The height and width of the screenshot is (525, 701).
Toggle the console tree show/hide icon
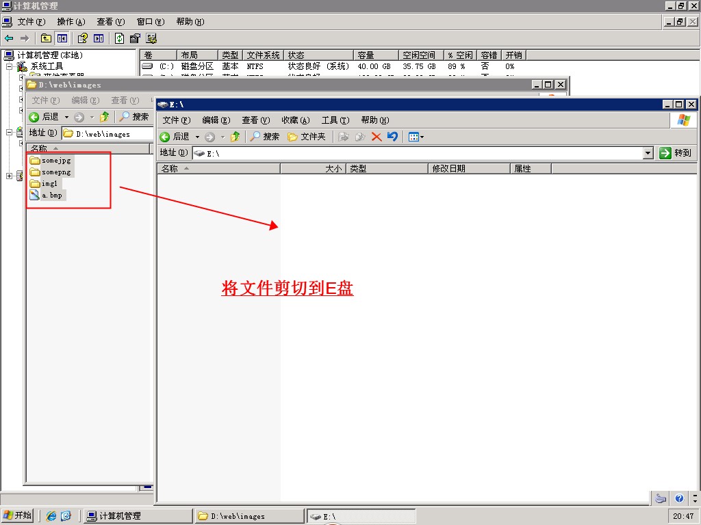(x=62, y=38)
